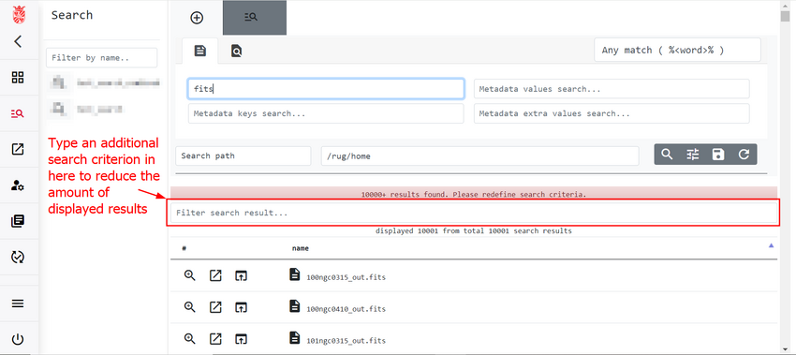Open user settings icon in sidebar
This screenshot has height=355, width=796.
[18, 185]
